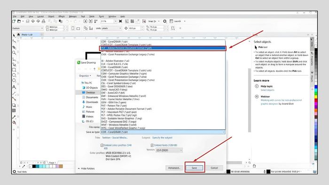Select the Zoom tool magnifier

[14, 53]
